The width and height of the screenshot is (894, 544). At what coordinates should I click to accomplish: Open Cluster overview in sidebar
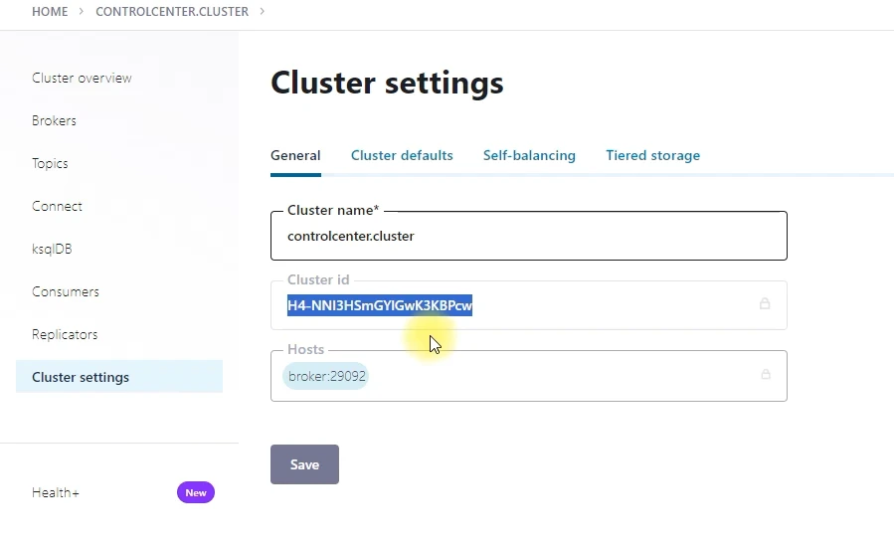click(82, 79)
